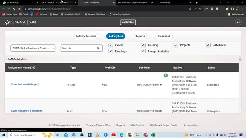Show hidden system tray icons

pos(206,135)
